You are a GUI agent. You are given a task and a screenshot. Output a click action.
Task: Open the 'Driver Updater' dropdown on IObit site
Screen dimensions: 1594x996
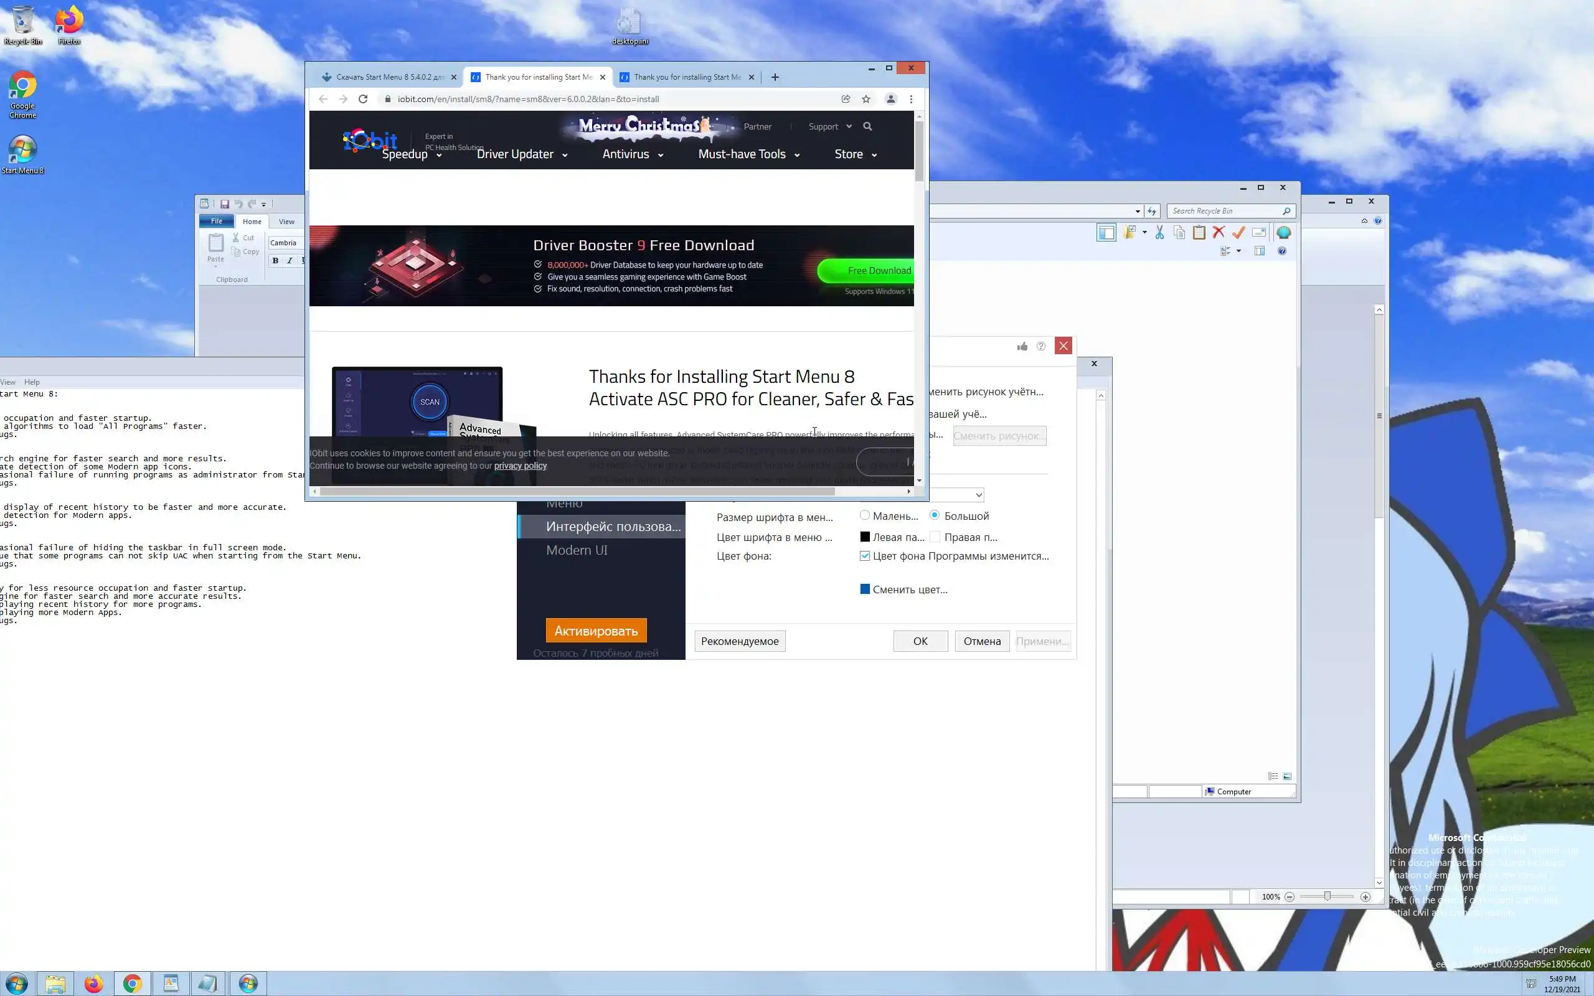coord(521,154)
